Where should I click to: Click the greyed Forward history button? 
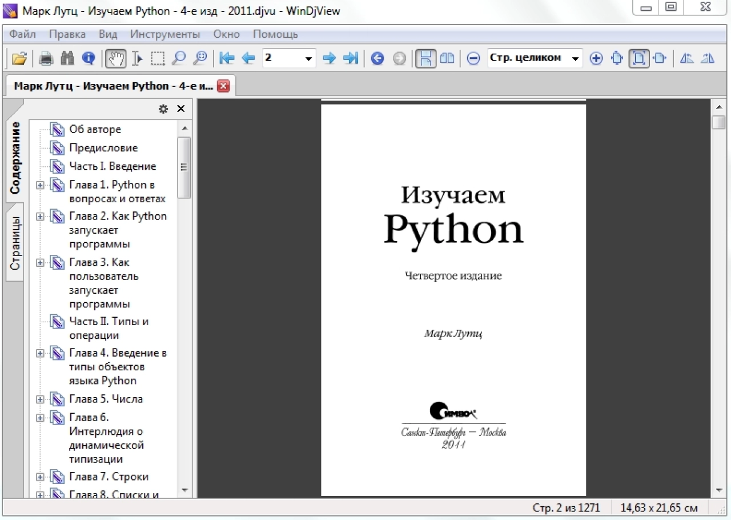click(x=399, y=58)
